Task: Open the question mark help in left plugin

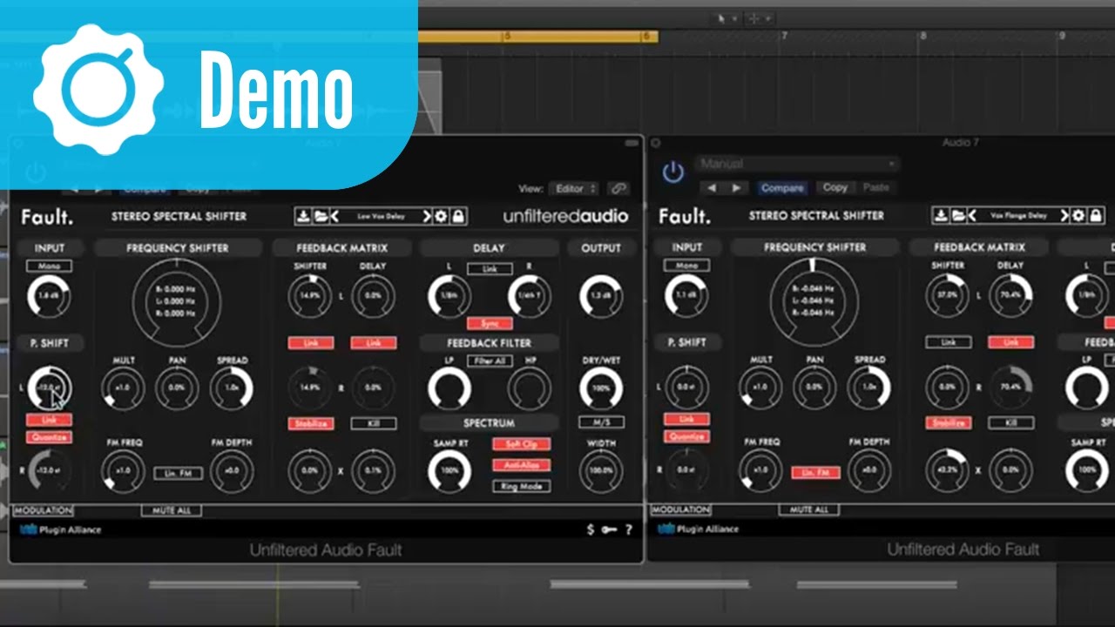Action: pos(628,529)
